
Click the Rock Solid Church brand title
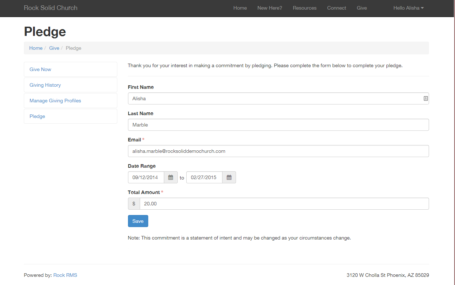(x=50, y=8)
